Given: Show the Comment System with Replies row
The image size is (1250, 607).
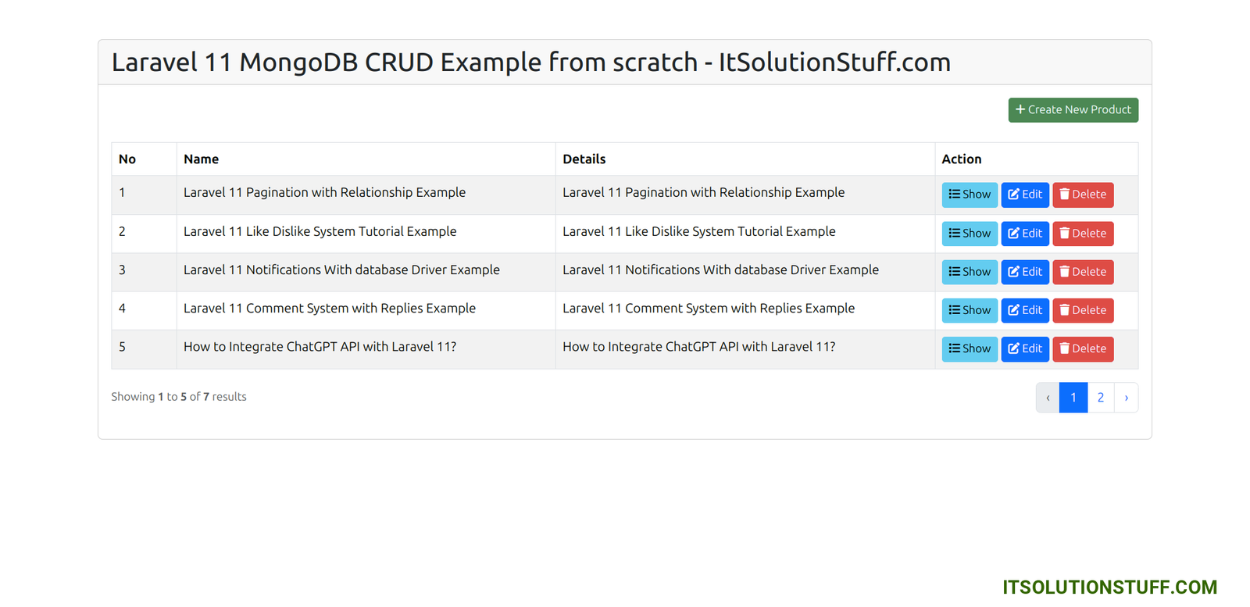Looking at the screenshot, I should coord(970,310).
